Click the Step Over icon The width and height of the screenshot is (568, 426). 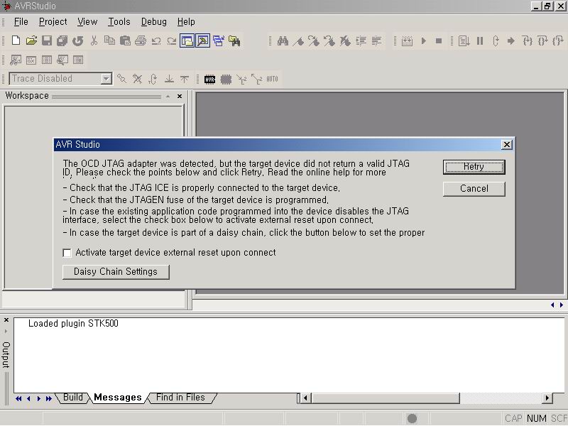[542, 41]
